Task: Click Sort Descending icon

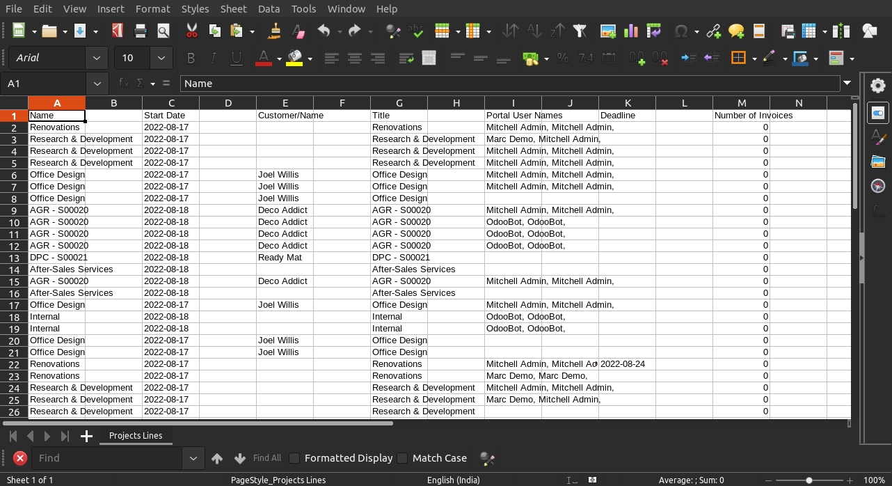Action: tap(557, 31)
